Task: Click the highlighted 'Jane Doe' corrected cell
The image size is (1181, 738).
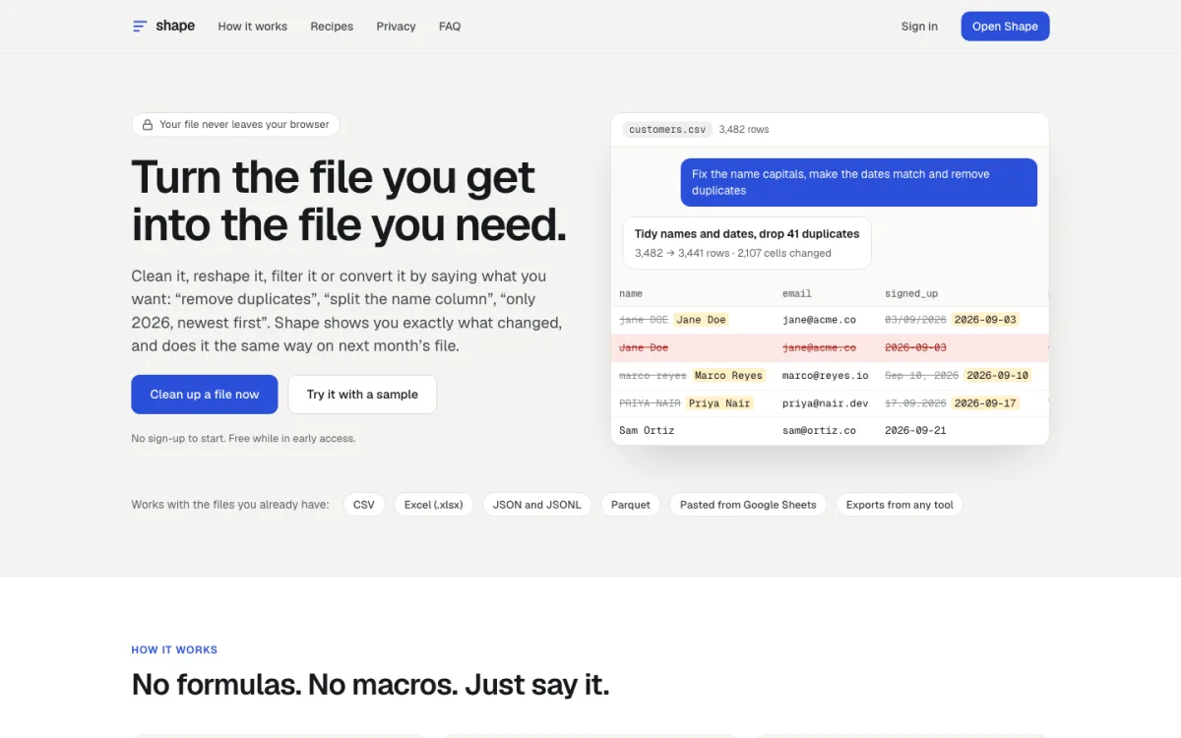Action: [702, 320]
